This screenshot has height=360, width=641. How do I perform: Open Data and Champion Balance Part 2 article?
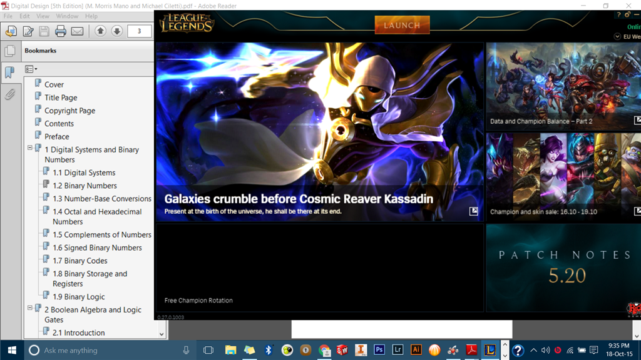pyautogui.click(x=563, y=86)
